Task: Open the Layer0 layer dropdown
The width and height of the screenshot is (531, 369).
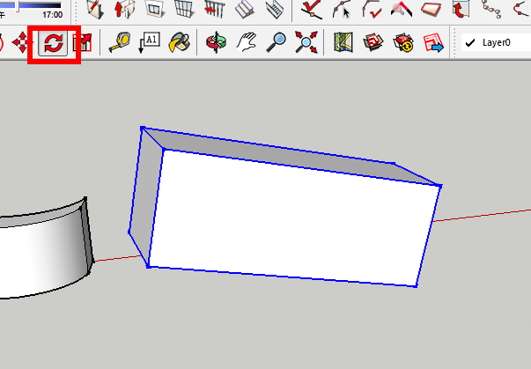Action: pos(496,42)
